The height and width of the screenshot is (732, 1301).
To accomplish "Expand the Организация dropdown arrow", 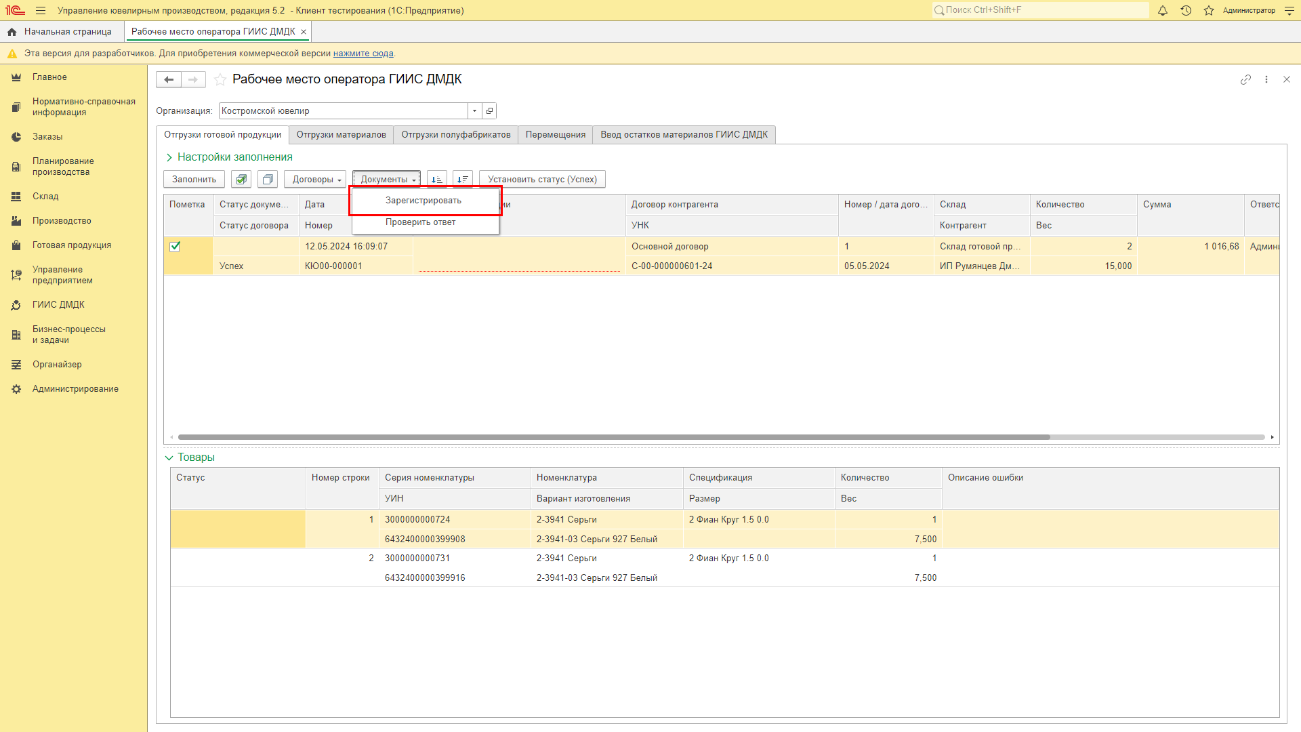I will pos(474,111).
